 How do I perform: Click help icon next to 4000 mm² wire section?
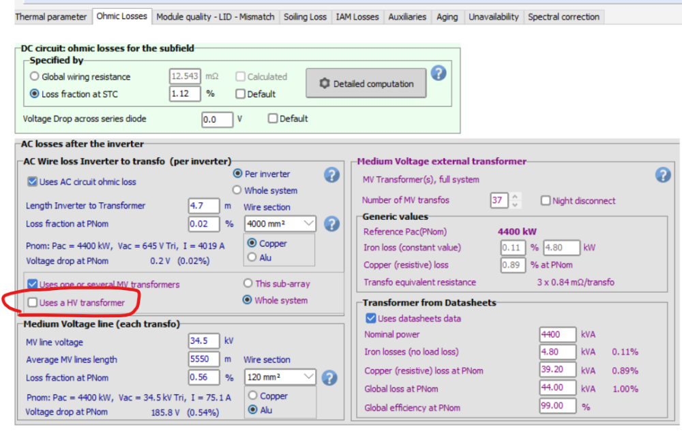[331, 224]
